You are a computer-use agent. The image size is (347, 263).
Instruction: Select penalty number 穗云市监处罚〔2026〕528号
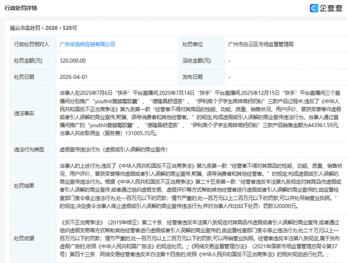(x=43, y=28)
